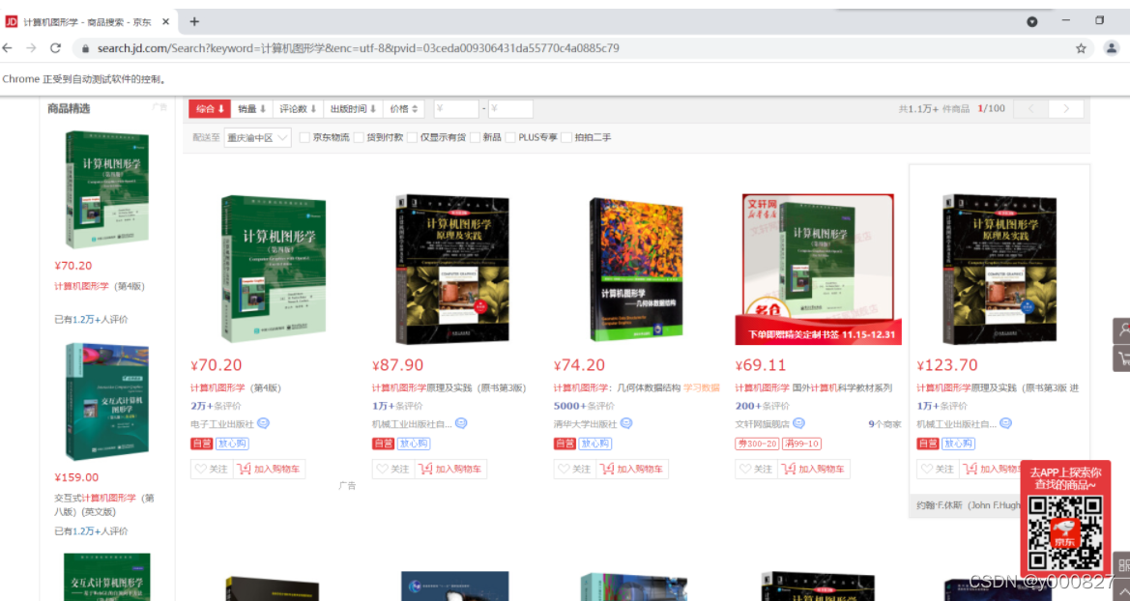
Task: Check the 货到付款 filter
Action: pos(359,137)
